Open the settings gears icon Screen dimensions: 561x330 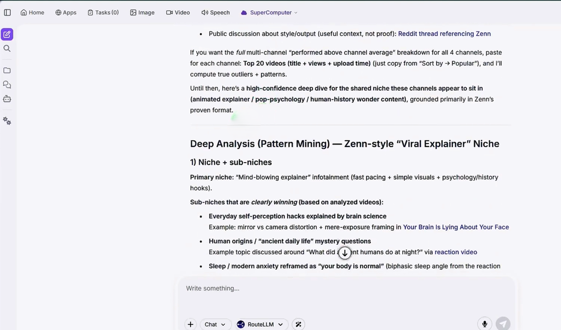7,121
